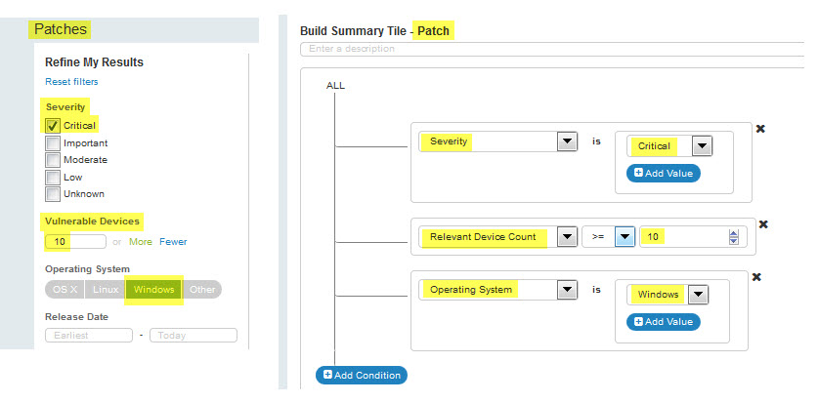Enable the Important severity checkbox
The width and height of the screenshot is (819, 403).
(53, 142)
